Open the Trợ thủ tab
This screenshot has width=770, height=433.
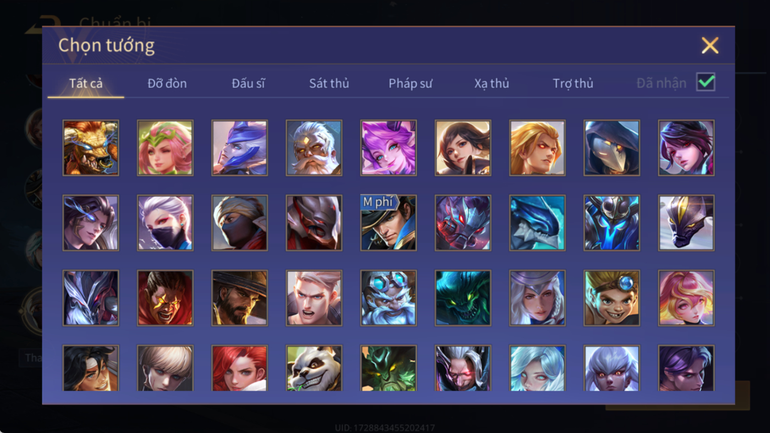[x=573, y=84]
